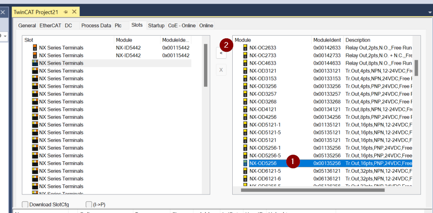Open the Process Data tab
Viewport: 433px width, 213px height.
(96, 26)
